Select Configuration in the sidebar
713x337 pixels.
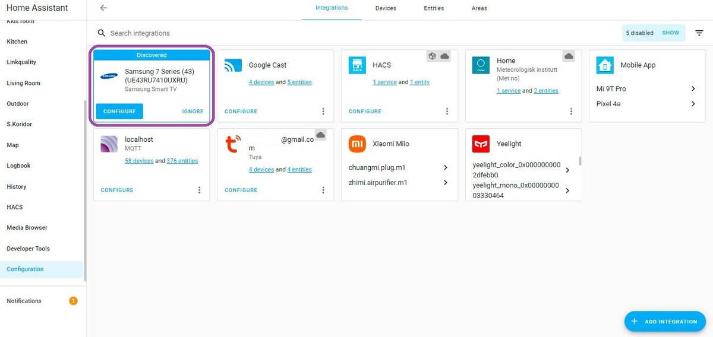42,269
